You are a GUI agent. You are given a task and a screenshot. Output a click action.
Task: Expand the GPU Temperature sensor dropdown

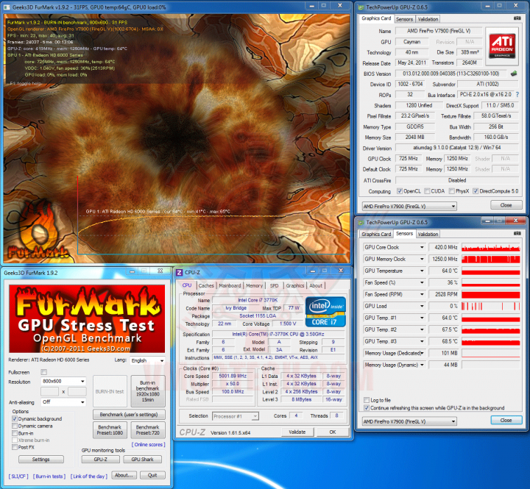422,271
